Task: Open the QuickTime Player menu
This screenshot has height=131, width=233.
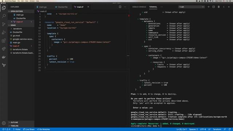Action: click(10, 1)
